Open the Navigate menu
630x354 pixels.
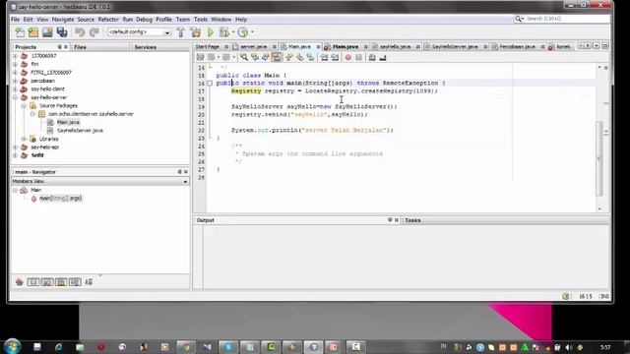63,20
